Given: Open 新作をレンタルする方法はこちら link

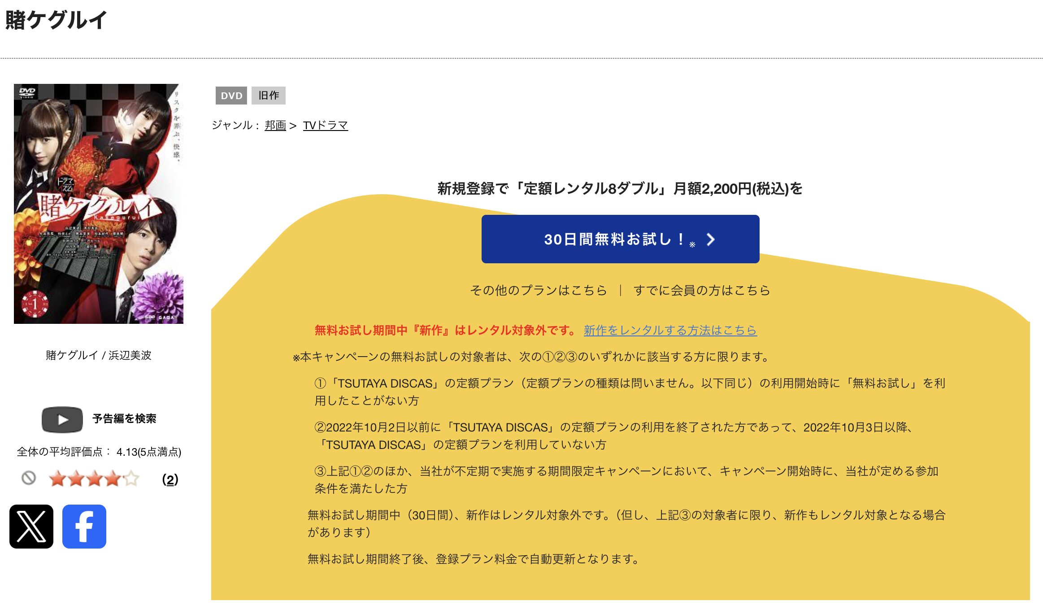Looking at the screenshot, I should pos(670,330).
